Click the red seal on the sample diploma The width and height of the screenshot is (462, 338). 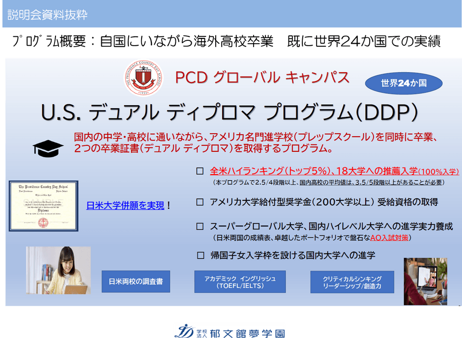(x=43, y=223)
